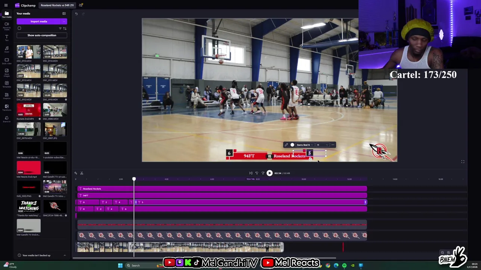Rewind five seconds
The height and width of the screenshot is (270, 481).
click(257, 173)
